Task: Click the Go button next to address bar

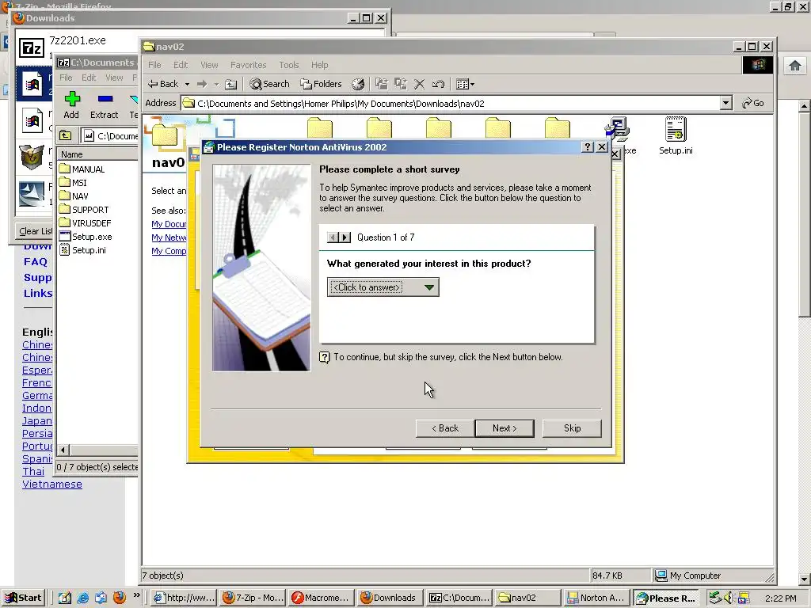Action: [753, 104]
